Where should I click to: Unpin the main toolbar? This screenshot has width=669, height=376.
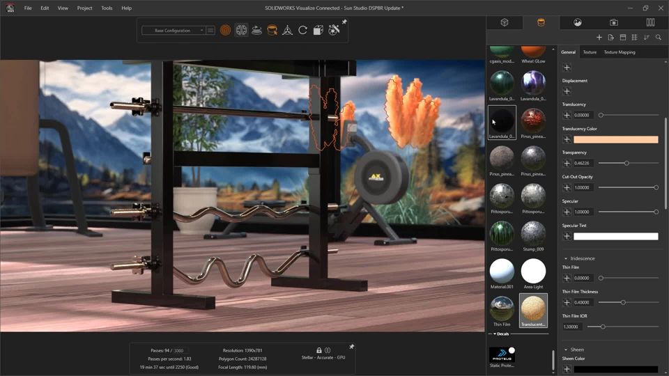pos(344,22)
